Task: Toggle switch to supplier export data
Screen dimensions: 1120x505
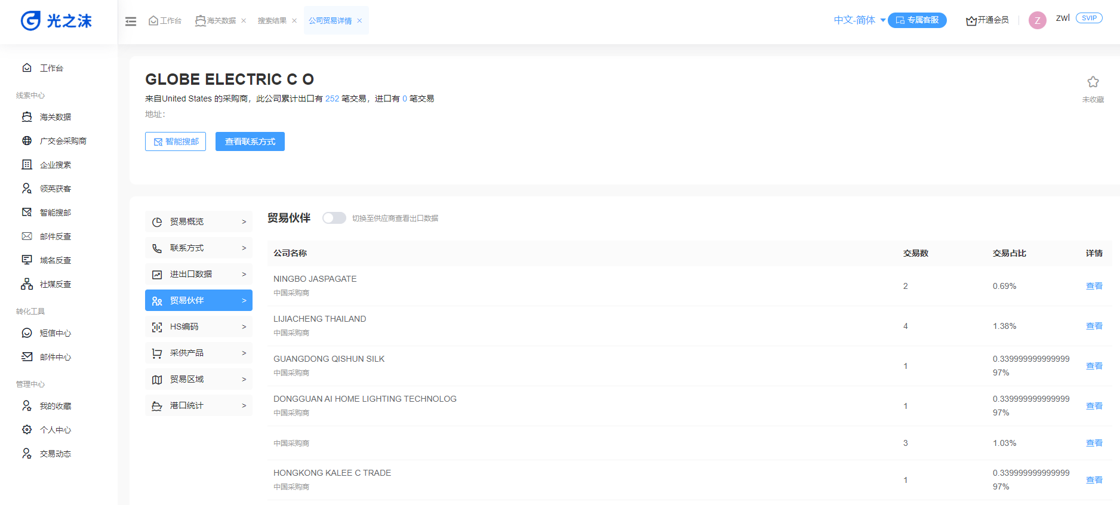Action: tap(334, 218)
